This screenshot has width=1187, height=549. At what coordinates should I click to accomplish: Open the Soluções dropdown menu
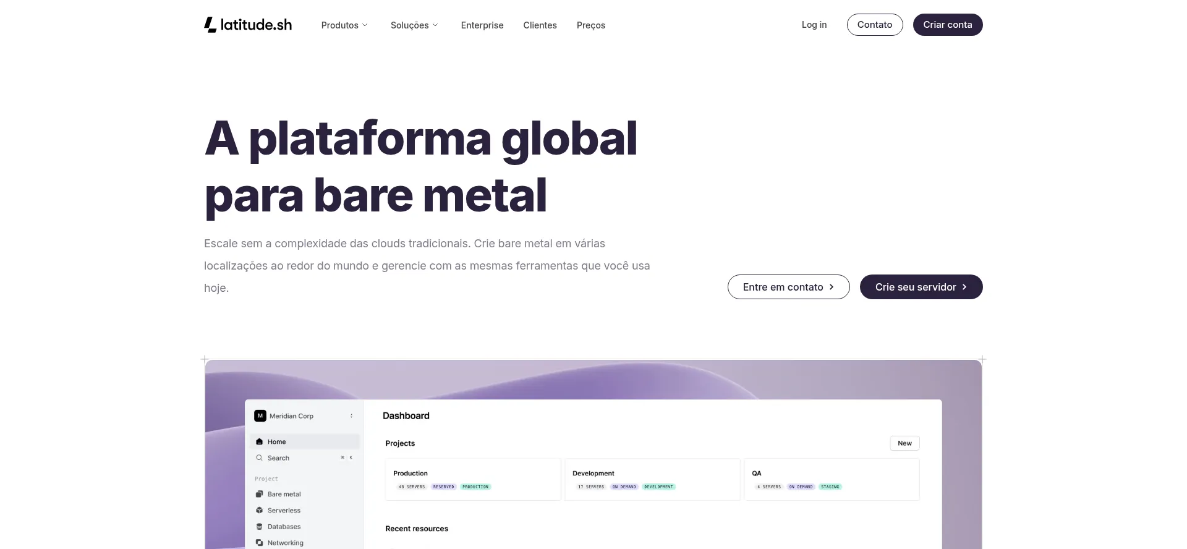coord(414,25)
